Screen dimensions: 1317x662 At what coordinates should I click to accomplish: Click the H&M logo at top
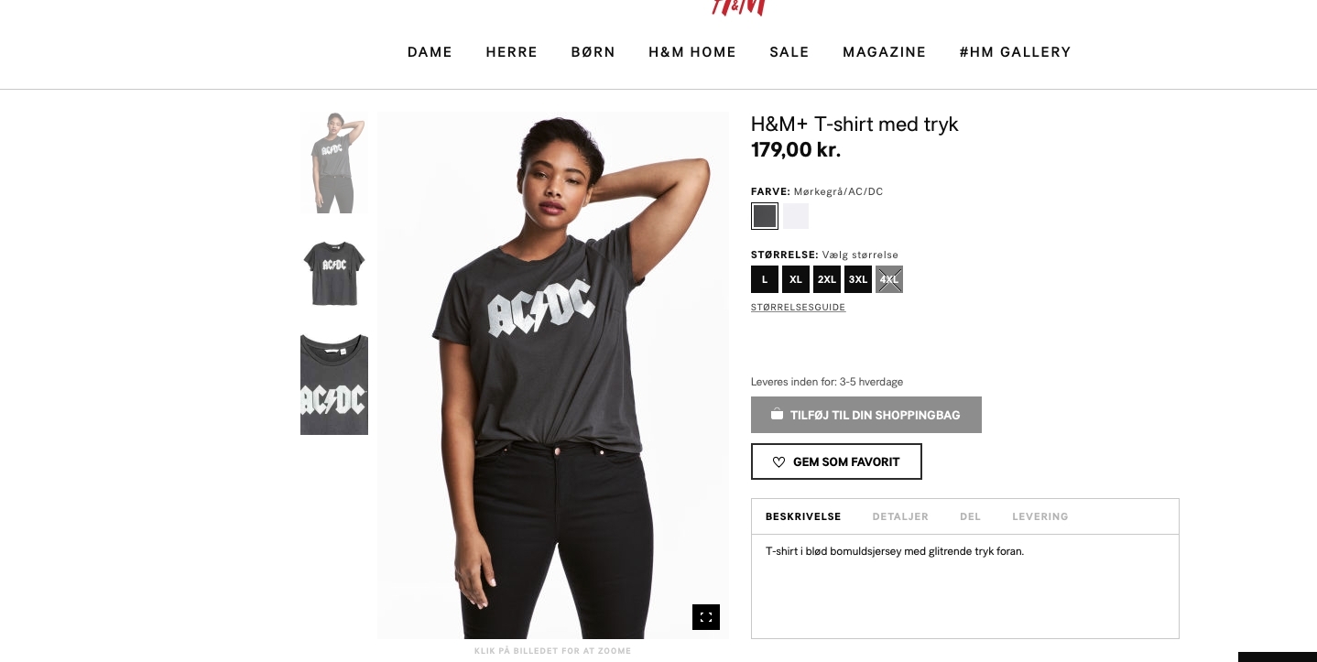738,7
